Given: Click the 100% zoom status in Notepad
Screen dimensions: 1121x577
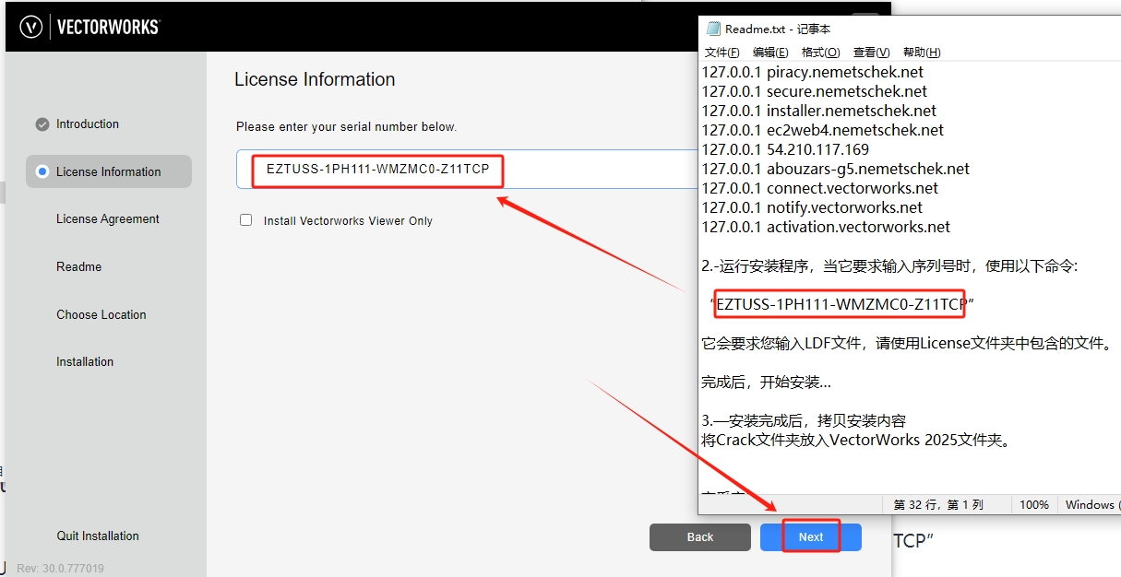Looking at the screenshot, I should [x=1034, y=505].
